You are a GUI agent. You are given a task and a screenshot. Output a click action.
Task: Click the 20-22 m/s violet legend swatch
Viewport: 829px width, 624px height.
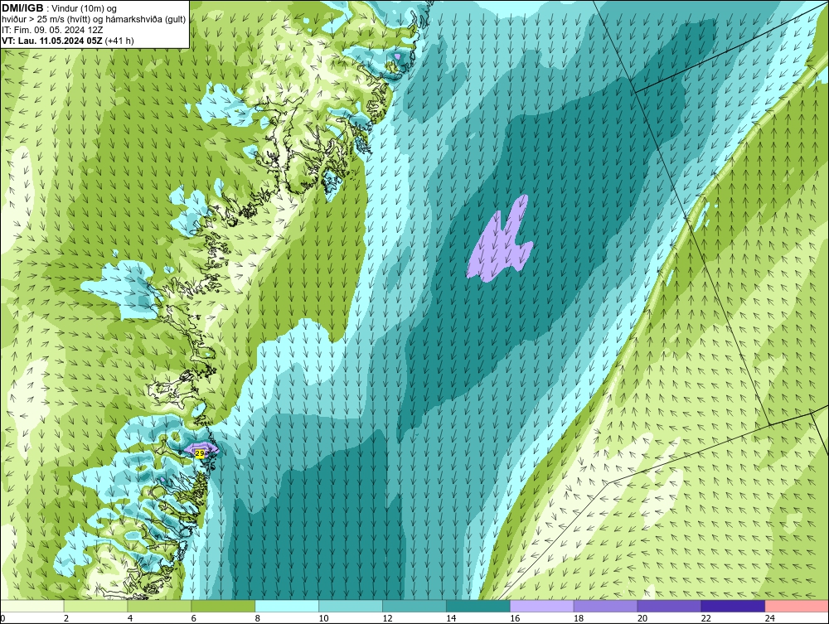(x=669, y=606)
